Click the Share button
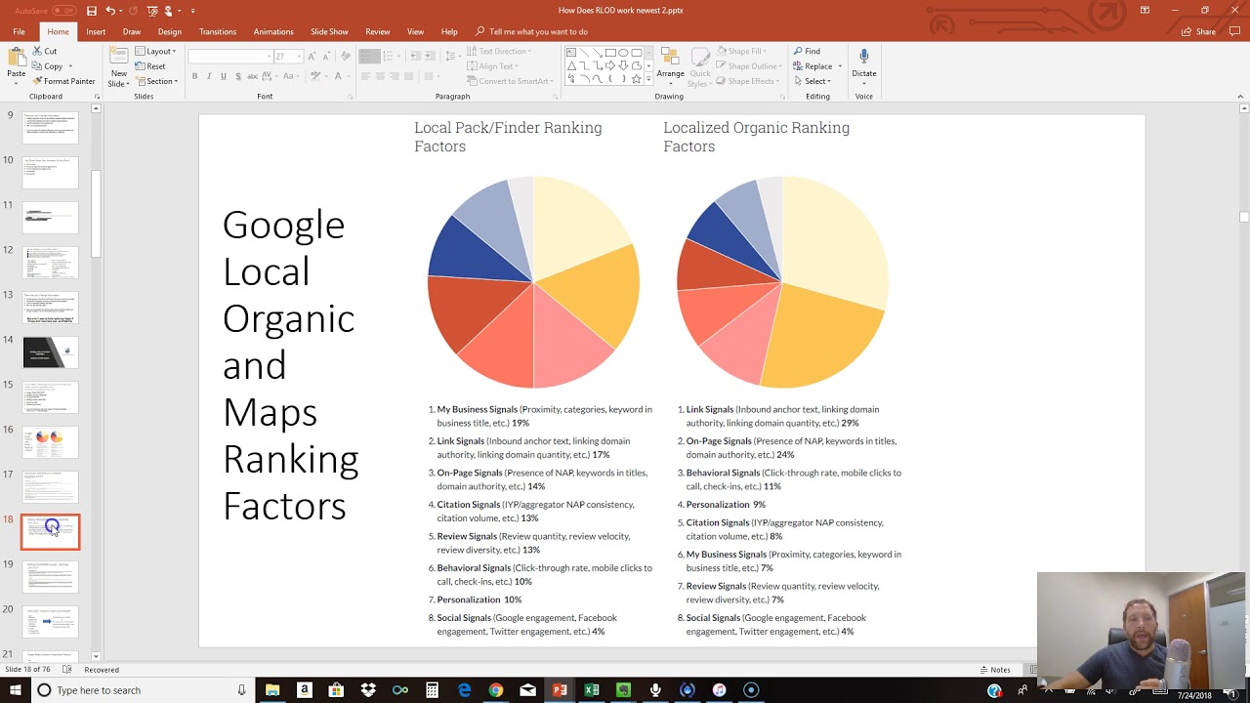This screenshot has width=1250, height=703. (1199, 31)
